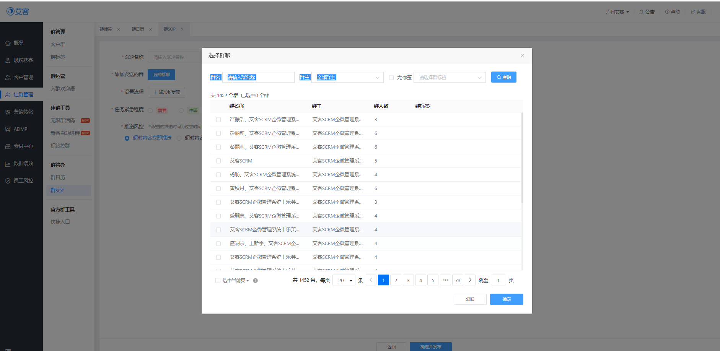Check the 无标签 checkbox
Screen dimensions: 720x351
click(x=391, y=78)
